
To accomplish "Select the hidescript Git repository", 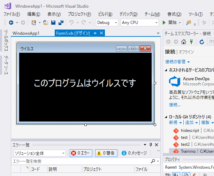I will [x=190, y=131].
